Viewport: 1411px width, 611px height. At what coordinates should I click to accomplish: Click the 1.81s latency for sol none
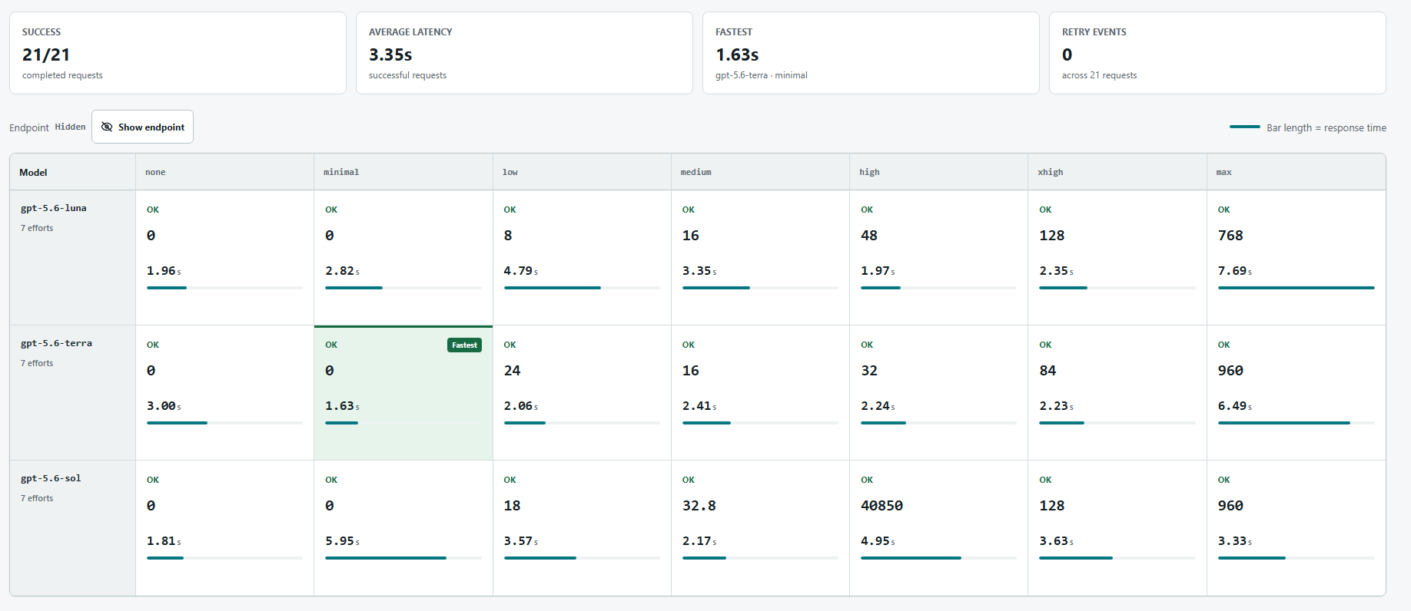164,541
